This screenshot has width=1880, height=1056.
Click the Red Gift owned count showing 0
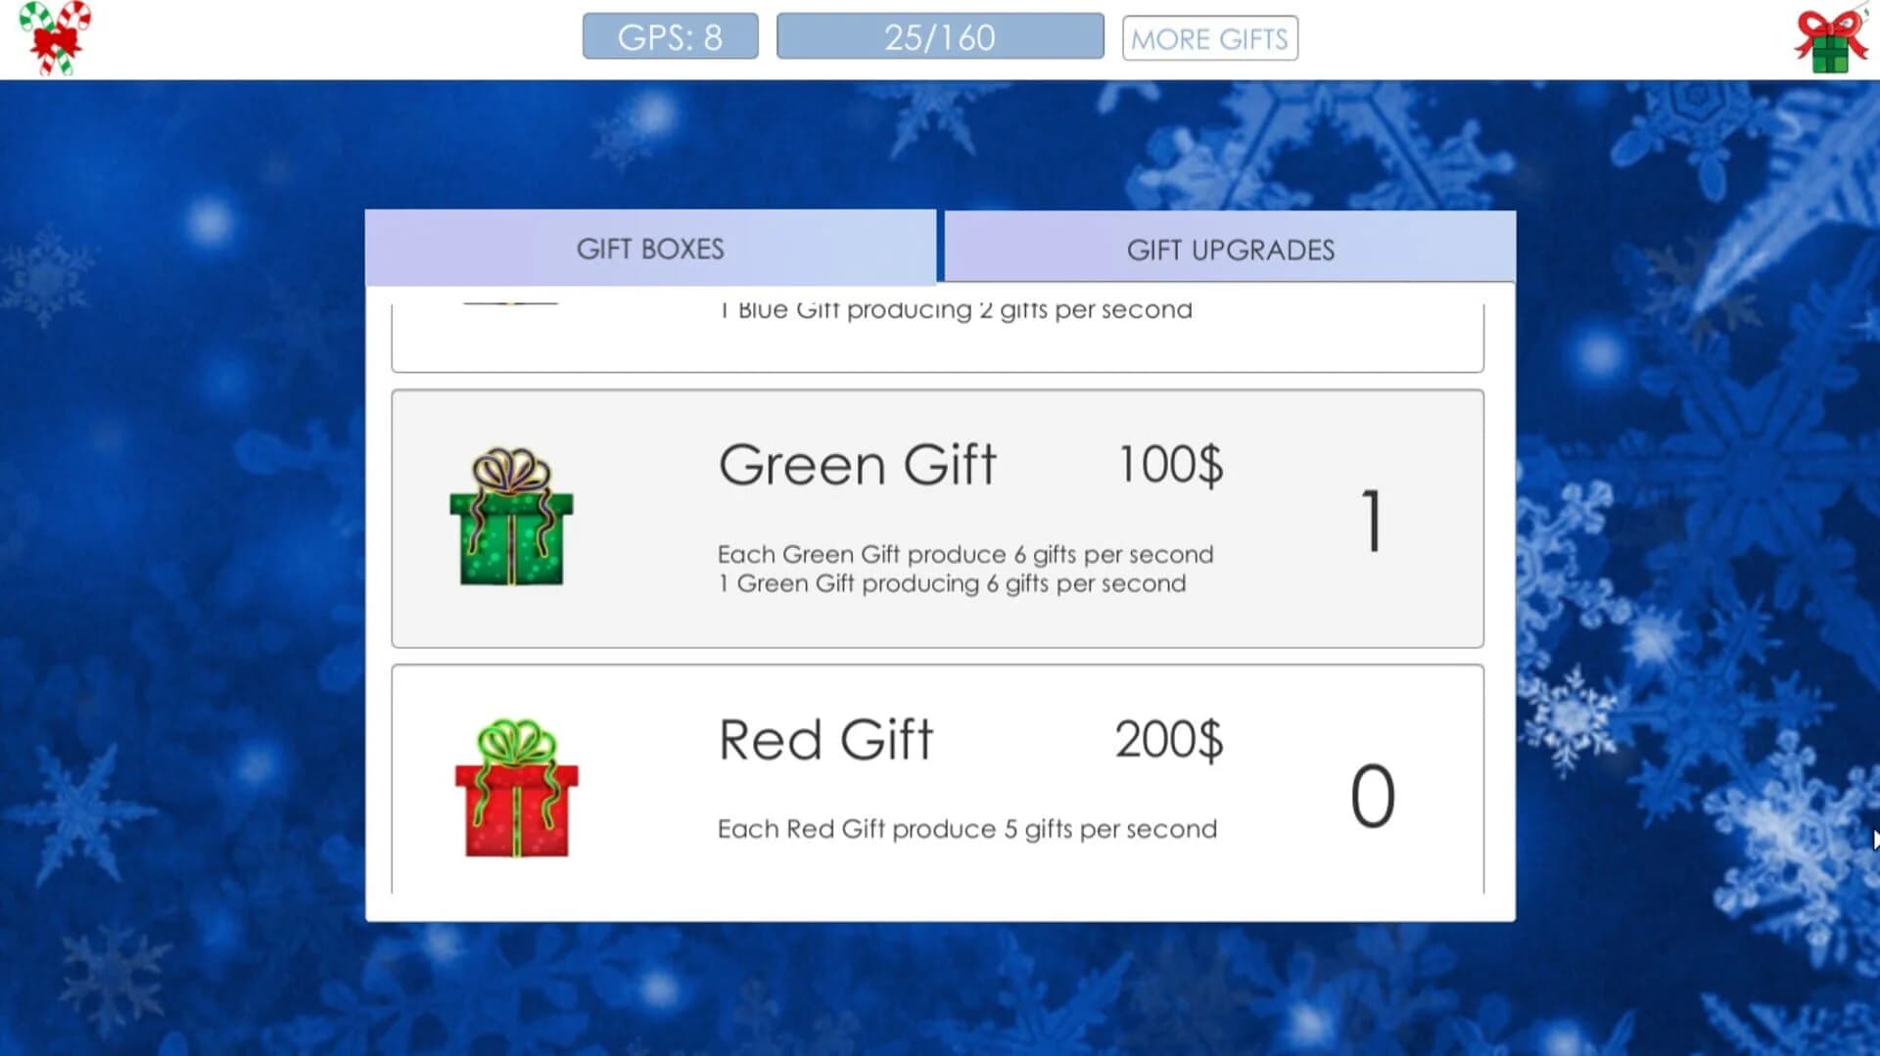pyautogui.click(x=1374, y=795)
